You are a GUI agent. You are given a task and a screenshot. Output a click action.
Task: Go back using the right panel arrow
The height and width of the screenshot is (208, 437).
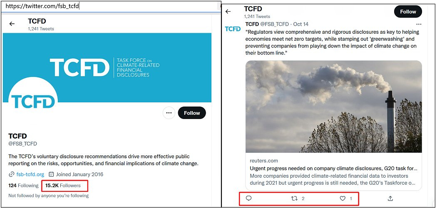[228, 11]
